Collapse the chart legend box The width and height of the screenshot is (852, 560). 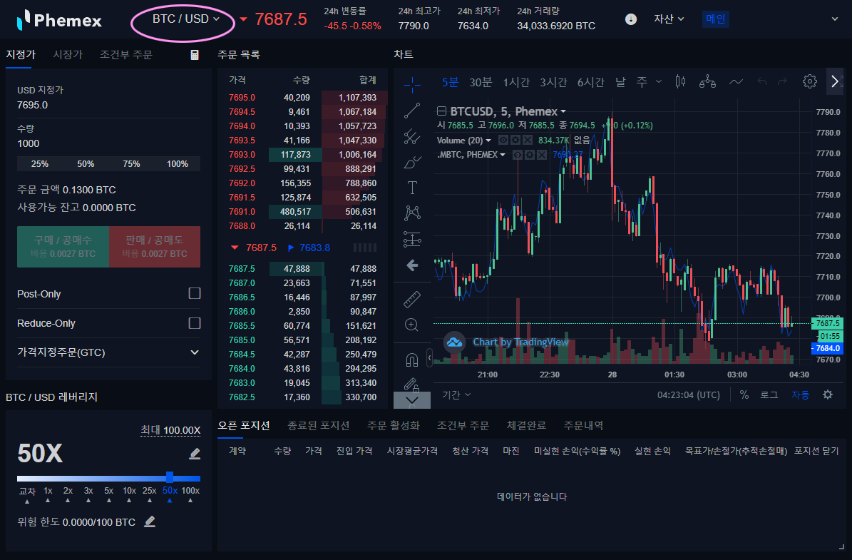click(442, 111)
